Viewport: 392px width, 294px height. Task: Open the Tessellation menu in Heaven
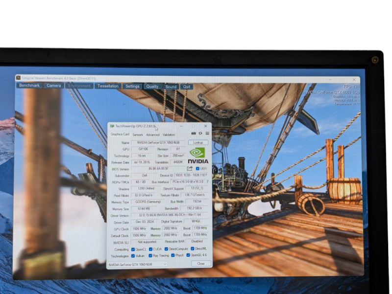coord(108,86)
